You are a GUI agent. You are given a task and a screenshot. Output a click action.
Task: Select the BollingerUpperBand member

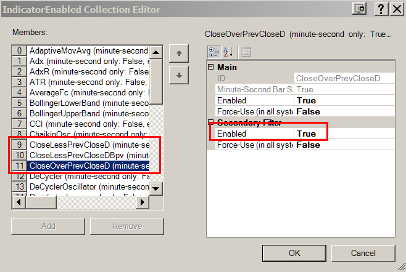88,113
